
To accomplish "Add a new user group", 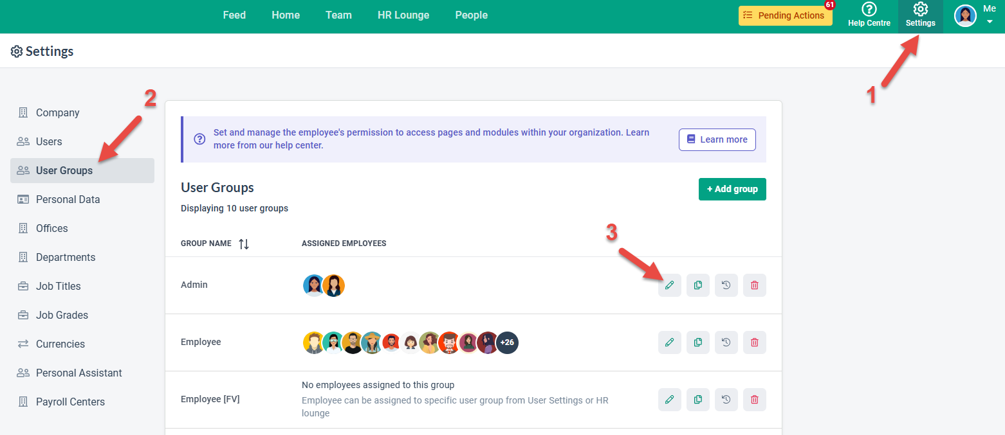I will tap(732, 189).
